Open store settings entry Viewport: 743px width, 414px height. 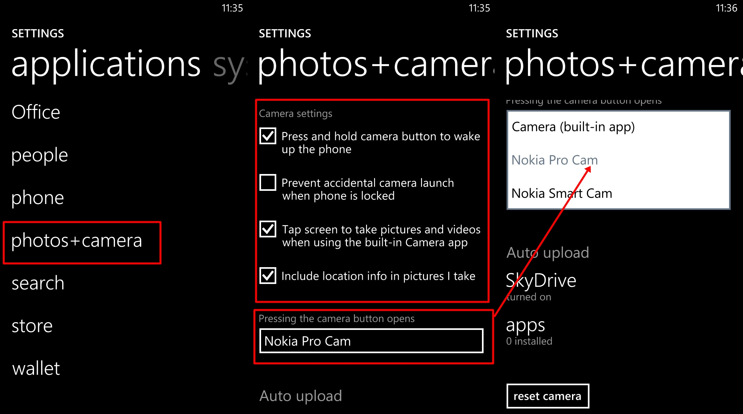(x=32, y=326)
